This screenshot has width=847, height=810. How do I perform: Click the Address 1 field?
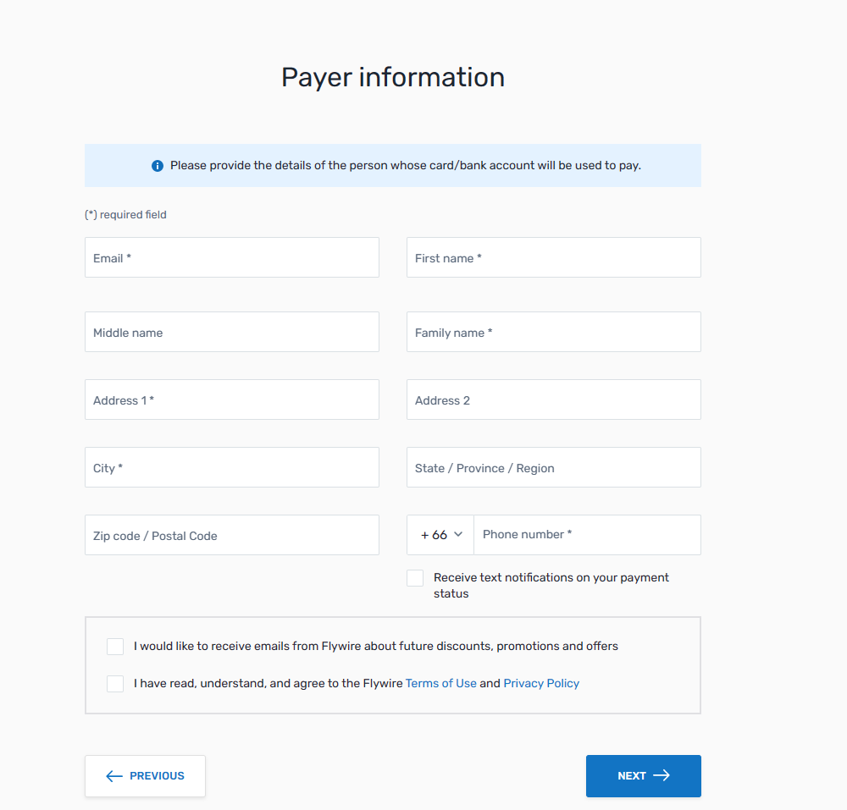232,399
